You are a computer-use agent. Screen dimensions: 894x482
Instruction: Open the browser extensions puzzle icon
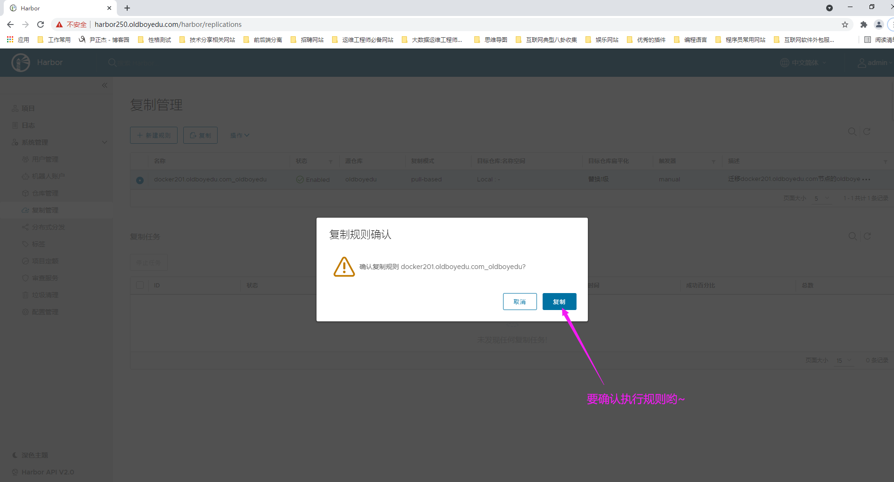click(x=863, y=25)
